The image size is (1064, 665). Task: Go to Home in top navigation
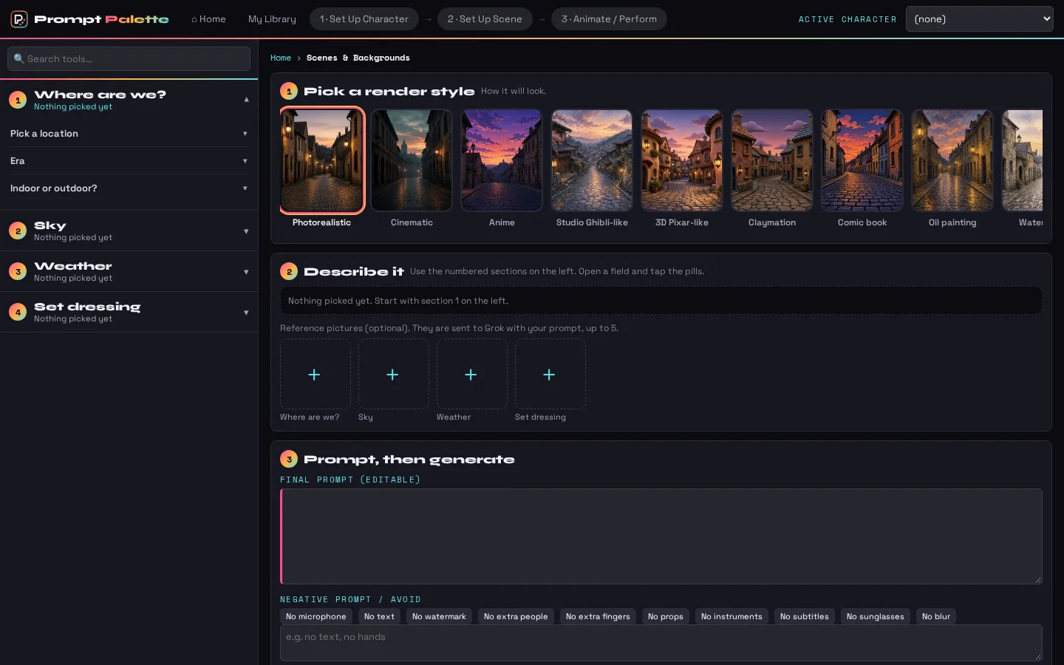pyautogui.click(x=208, y=19)
